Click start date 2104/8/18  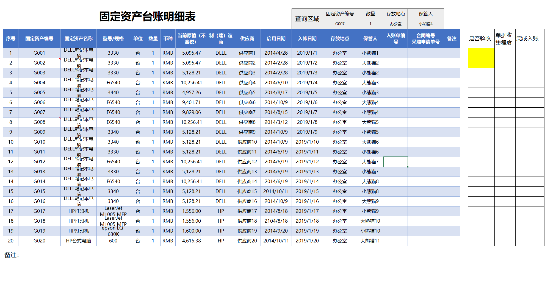[276, 221]
